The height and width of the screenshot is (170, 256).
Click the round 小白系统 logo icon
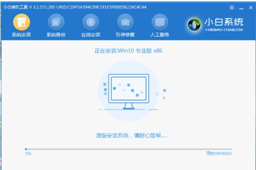194,25
